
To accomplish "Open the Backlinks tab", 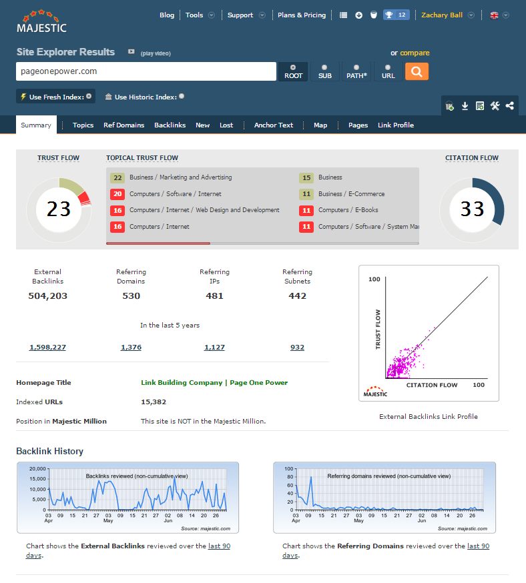I will pos(170,125).
